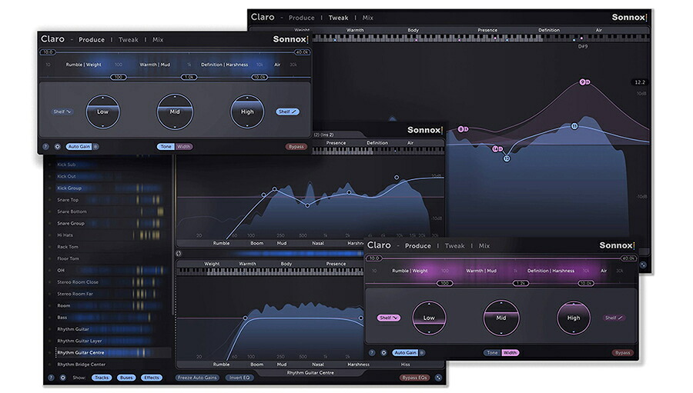Toggle Auto Gain in pink Produce window
This screenshot has height=393, width=693.
click(x=405, y=353)
